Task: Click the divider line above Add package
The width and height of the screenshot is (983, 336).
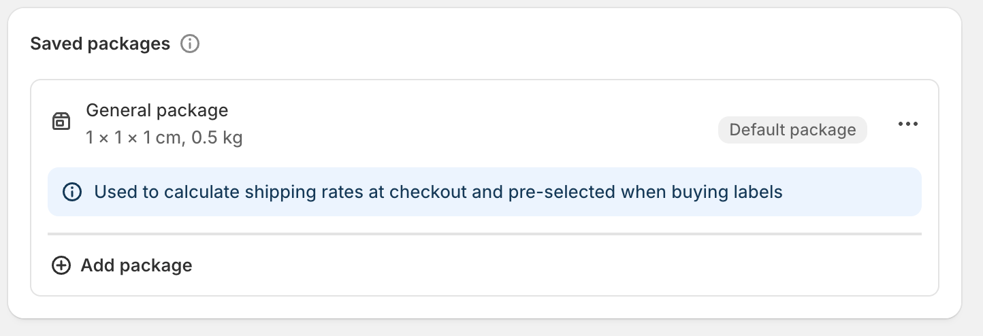Action: [x=484, y=234]
